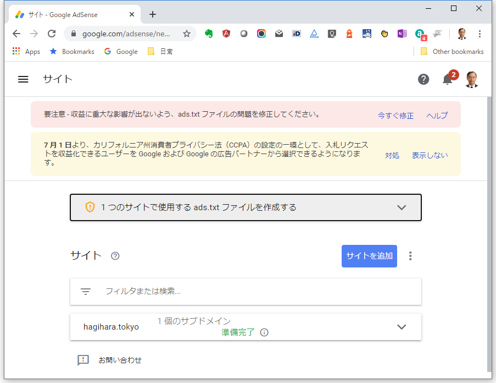The width and height of the screenshot is (496, 383).
Task: Open the 日常 bookmark folder
Action: [160, 51]
